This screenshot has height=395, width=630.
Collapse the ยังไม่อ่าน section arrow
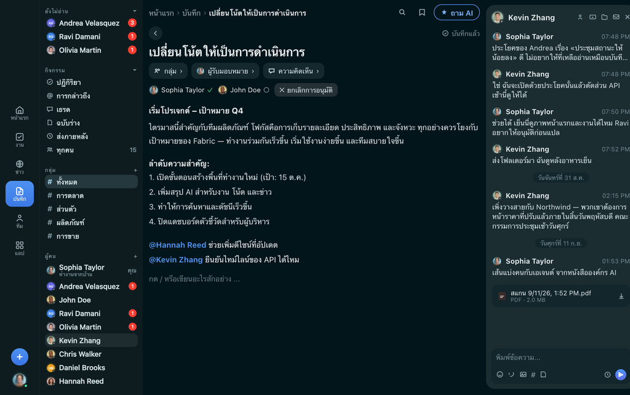point(135,11)
